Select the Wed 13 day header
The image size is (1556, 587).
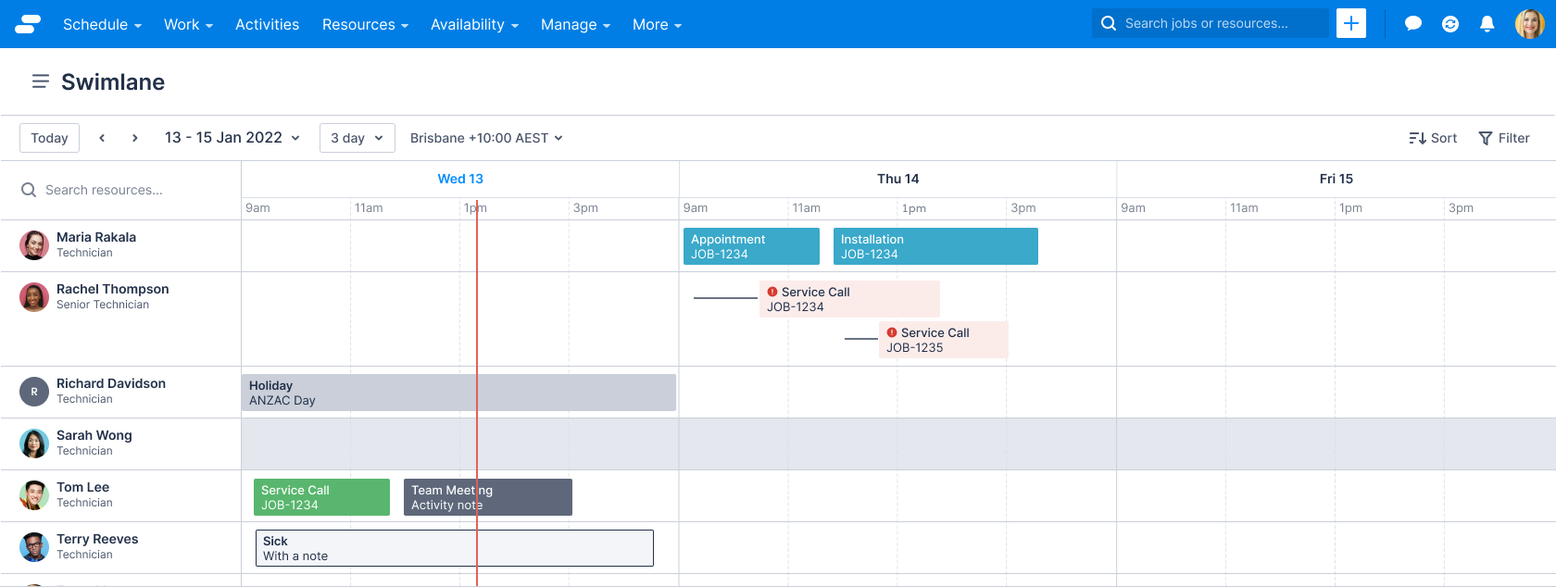point(460,179)
